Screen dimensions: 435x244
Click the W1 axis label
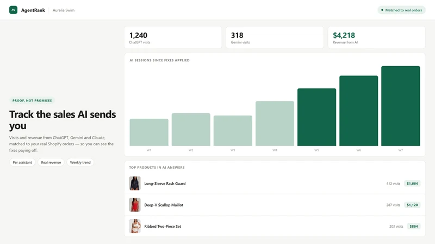coord(149,150)
